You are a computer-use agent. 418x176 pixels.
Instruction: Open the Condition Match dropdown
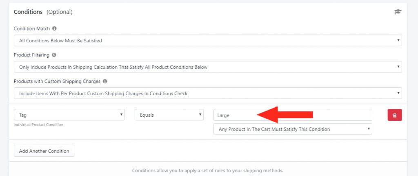pyautogui.click(x=208, y=41)
